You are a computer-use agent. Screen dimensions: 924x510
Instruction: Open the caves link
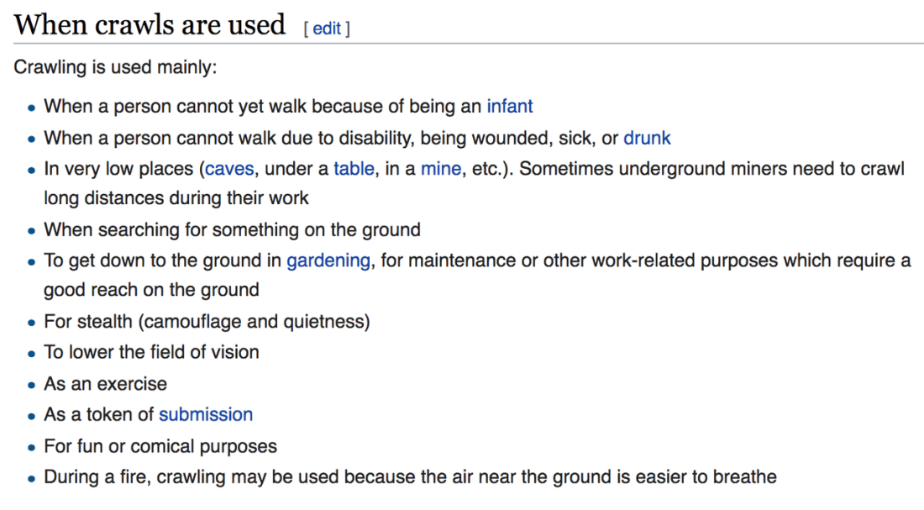(229, 169)
